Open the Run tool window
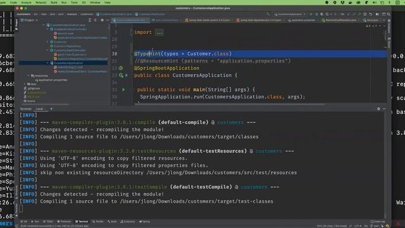 point(35,222)
